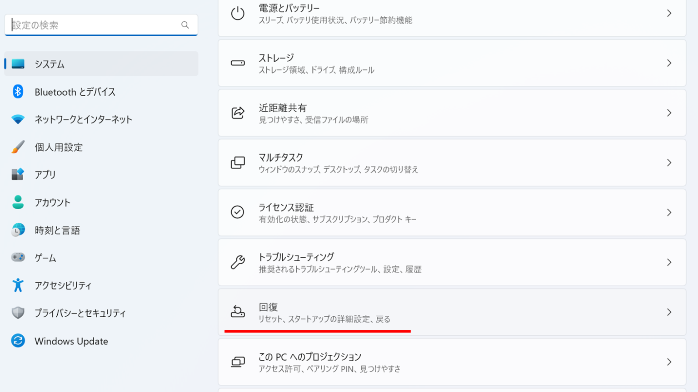This screenshot has height=392, width=698.
Task: Expand the 回復 settings row chevron
Action: [669, 312]
